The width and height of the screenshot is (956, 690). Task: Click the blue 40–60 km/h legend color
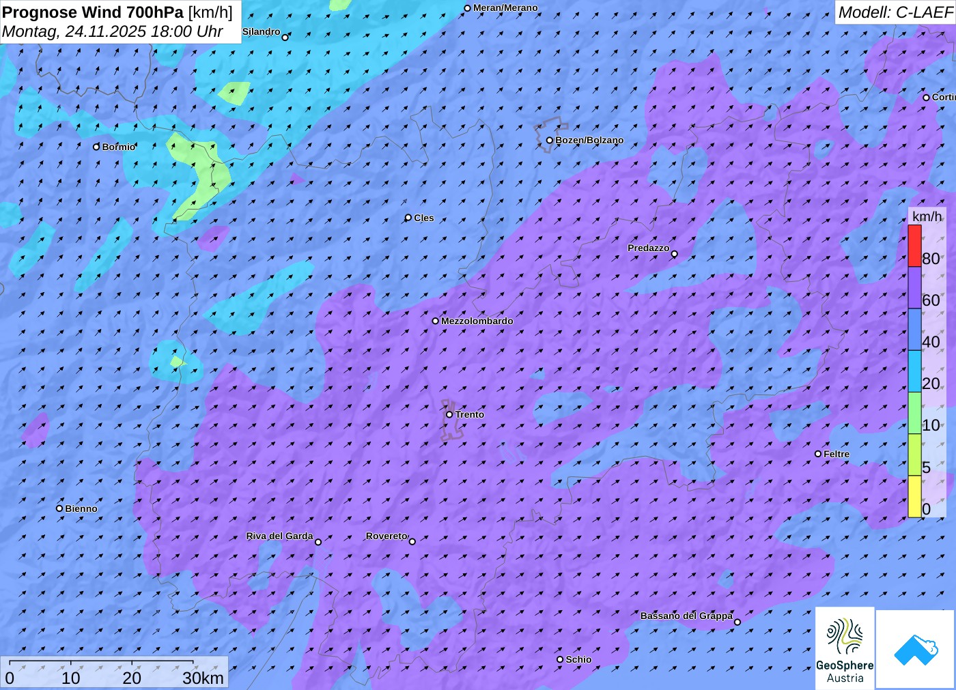[914, 330]
